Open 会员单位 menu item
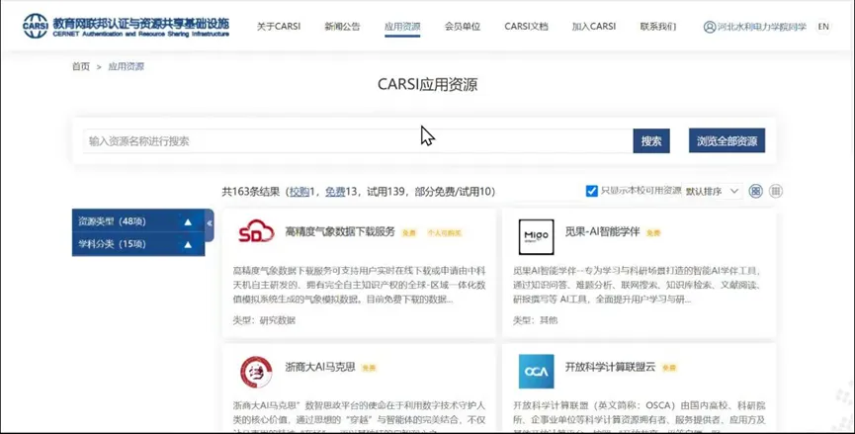The width and height of the screenshot is (855, 434). pyautogui.click(x=463, y=26)
